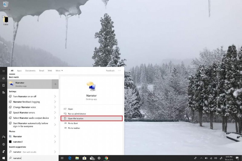Image resolution: width=242 pixels, height=161 pixels.
Task: Open Microsoft Store from the taskbar
Action: coord(84,158)
